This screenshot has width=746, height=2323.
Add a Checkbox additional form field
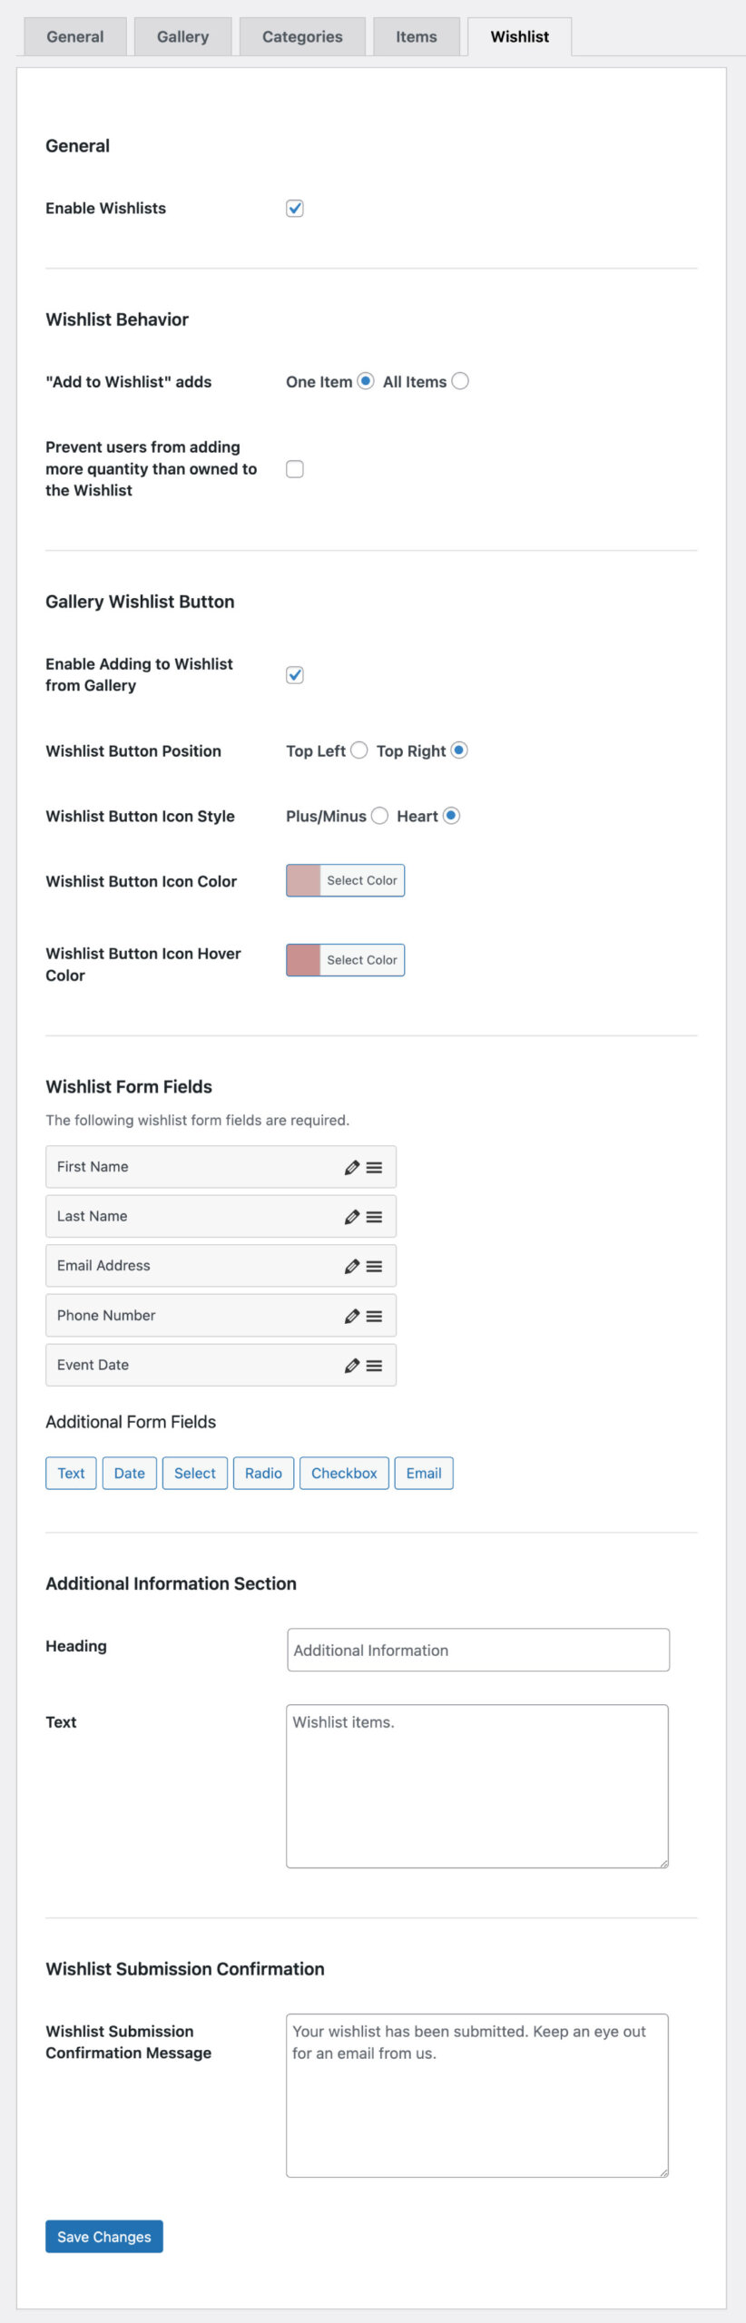[x=344, y=1473]
